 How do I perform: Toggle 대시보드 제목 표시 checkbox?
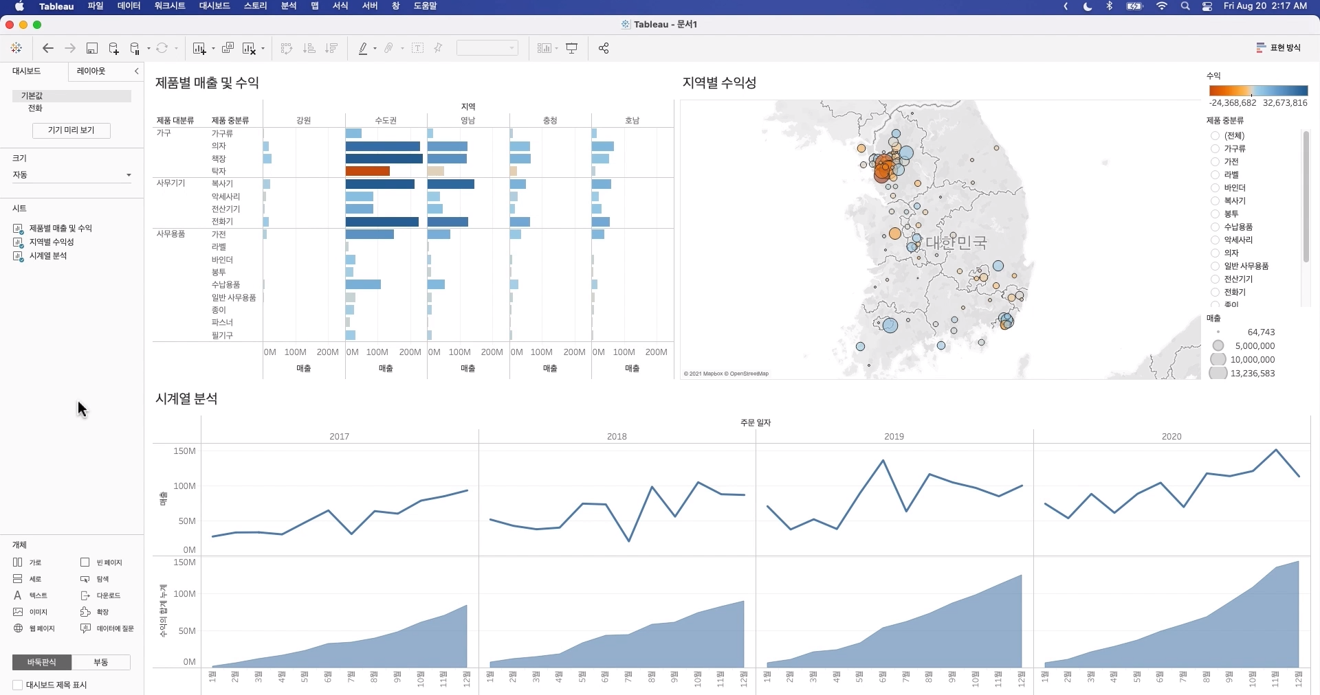[18, 685]
